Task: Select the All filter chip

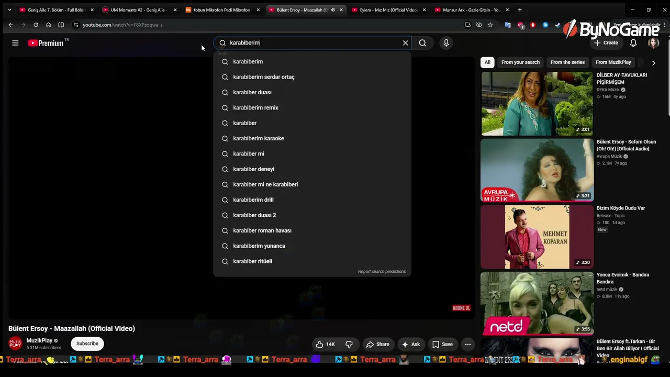Action: [487, 62]
